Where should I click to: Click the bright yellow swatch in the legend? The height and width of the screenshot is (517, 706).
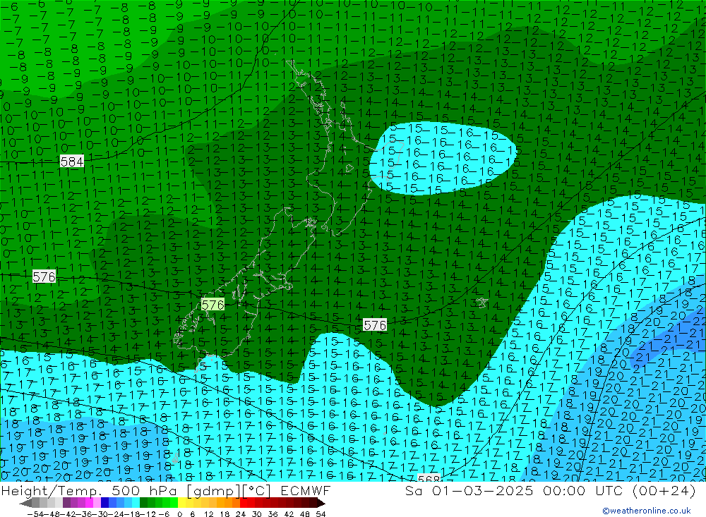pos(182,503)
